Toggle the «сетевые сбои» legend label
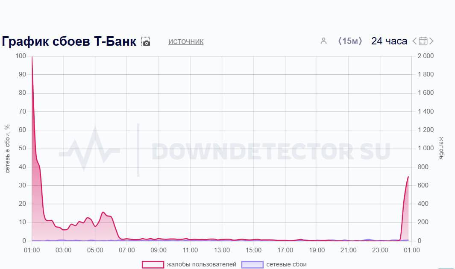 [x=286, y=265]
